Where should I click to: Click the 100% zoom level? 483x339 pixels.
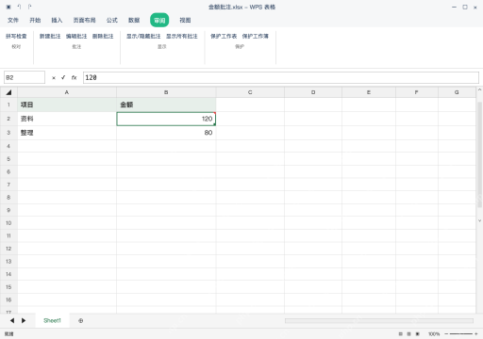(434, 334)
